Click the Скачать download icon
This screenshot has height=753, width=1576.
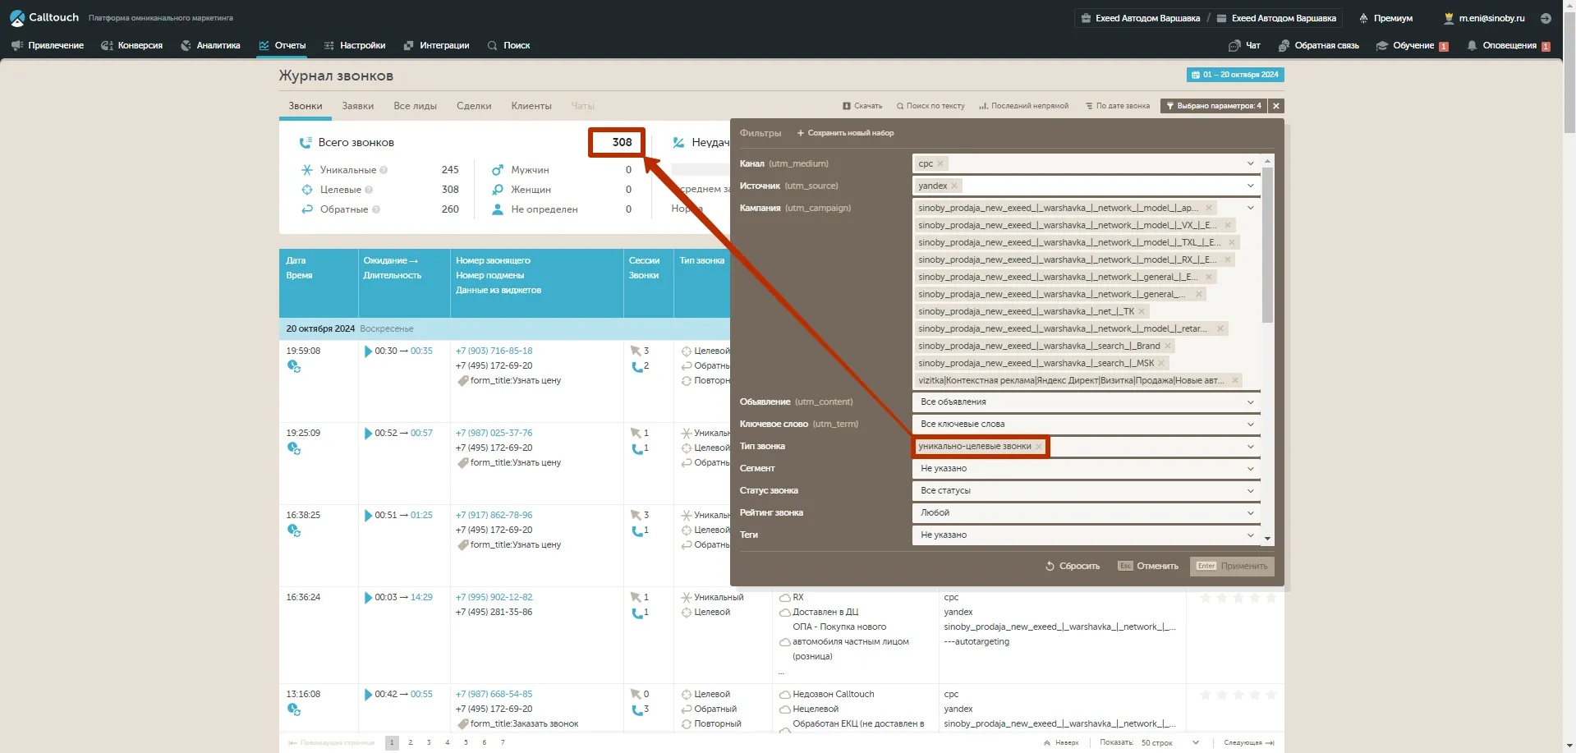click(847, 106)
